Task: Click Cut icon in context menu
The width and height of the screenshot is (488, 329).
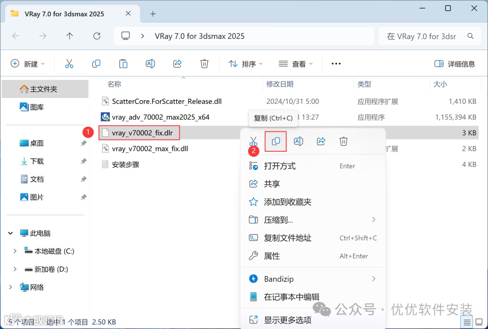Action: point(253,142)
